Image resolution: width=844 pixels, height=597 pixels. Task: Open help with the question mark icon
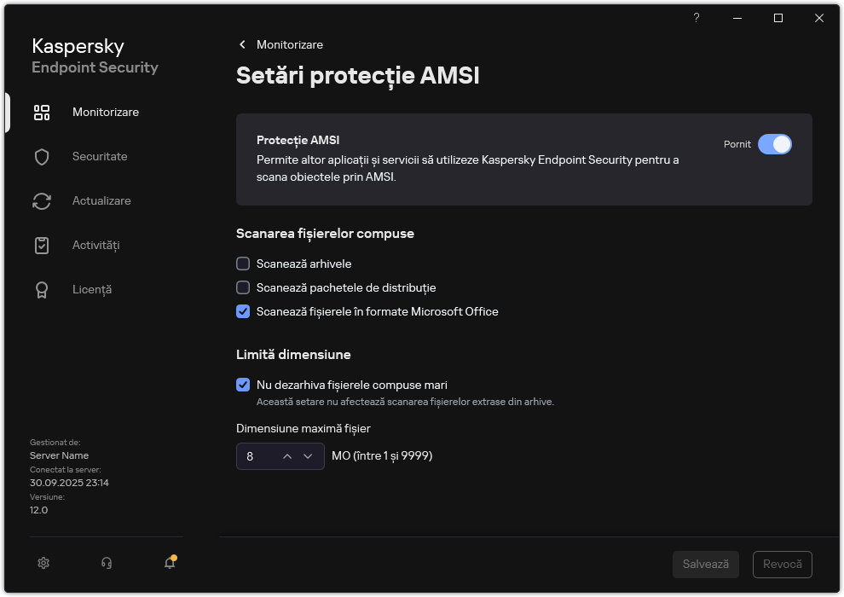[x=697, y=18]
